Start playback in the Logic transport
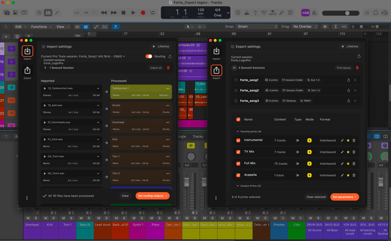The width and height of the screenshot is (391, 241). pyautogui.click(x=133, y=13)
